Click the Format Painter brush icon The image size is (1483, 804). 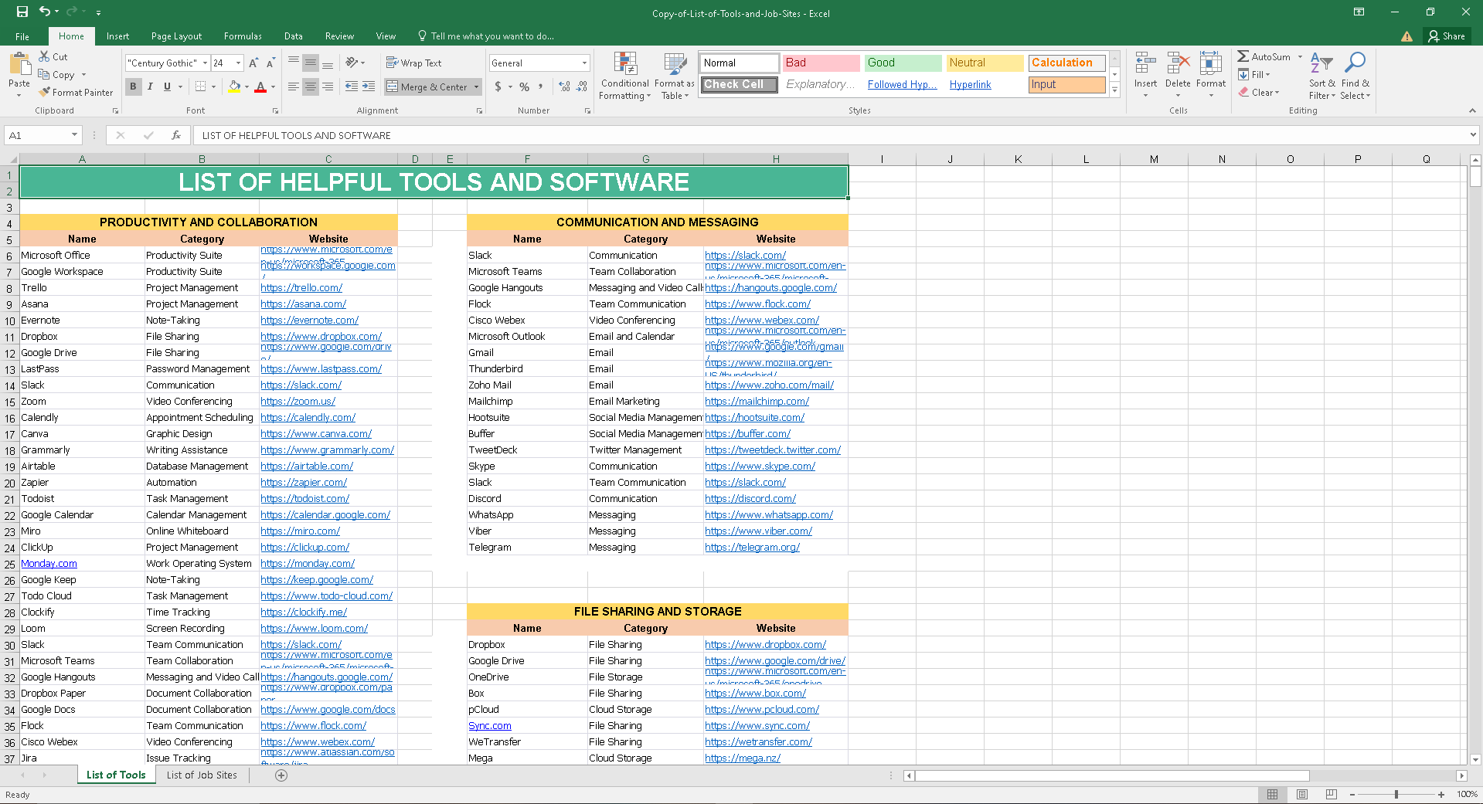click(46, 92)
